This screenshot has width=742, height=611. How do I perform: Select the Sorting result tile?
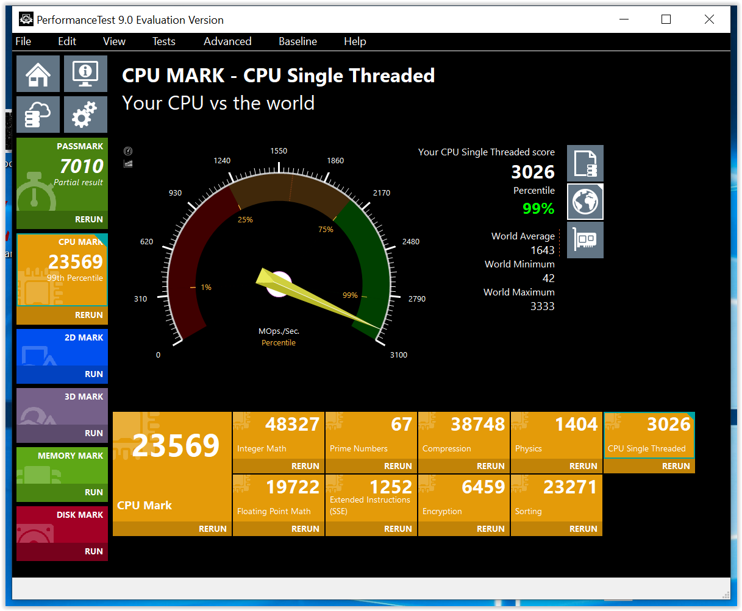coord(557,498)
